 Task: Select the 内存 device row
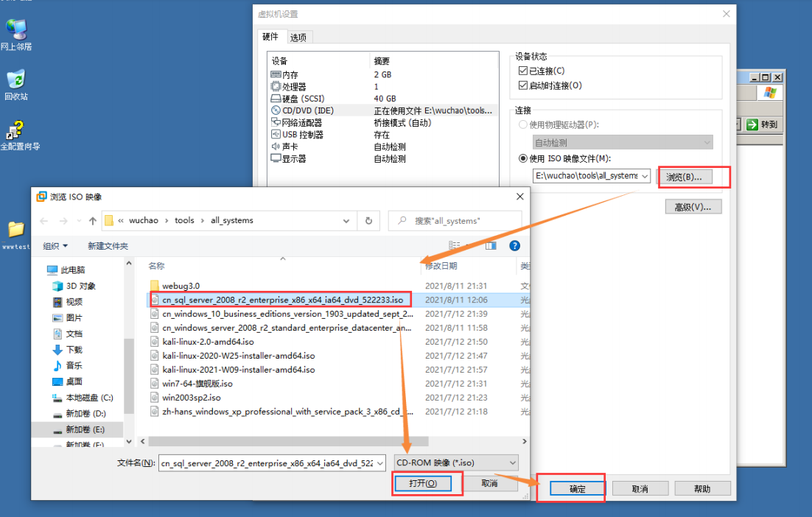pyautogui.click(x=382, y=74)
